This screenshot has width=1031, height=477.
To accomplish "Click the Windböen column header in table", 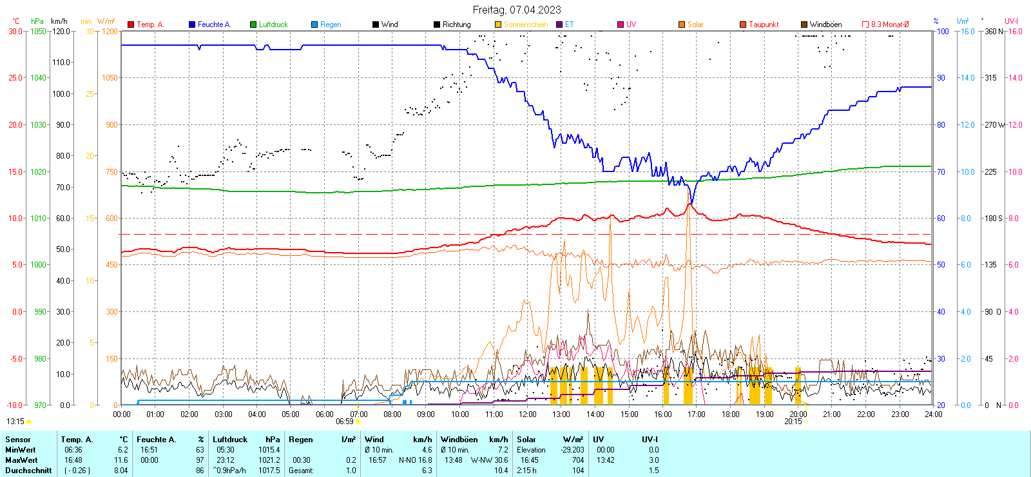I will (459, 440).
